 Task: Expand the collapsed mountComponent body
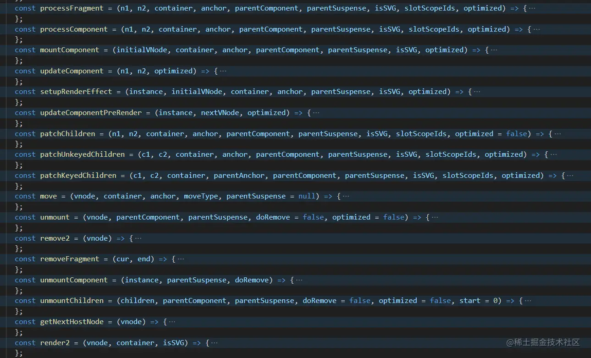tap(493, 50)
